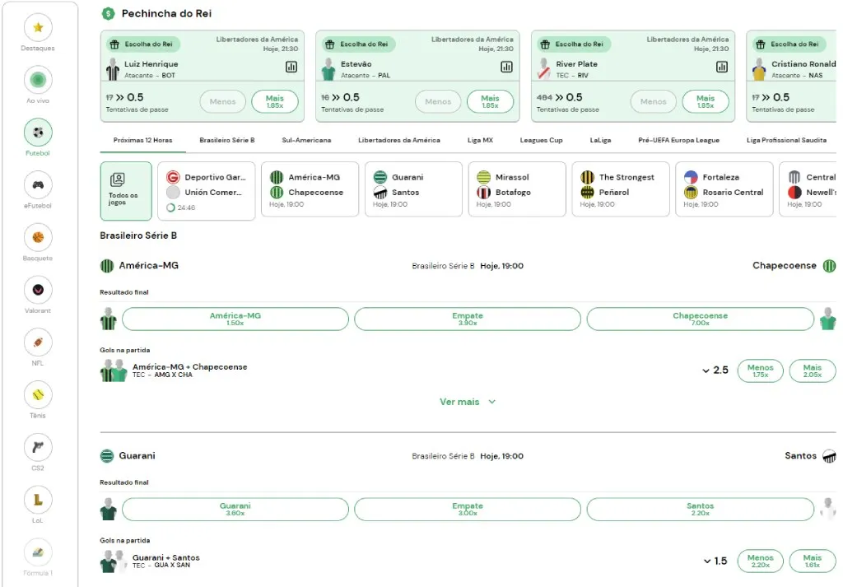Open the Valorant sidebar icon
Viewport: 843px width, 587px height.
point(38,290)
